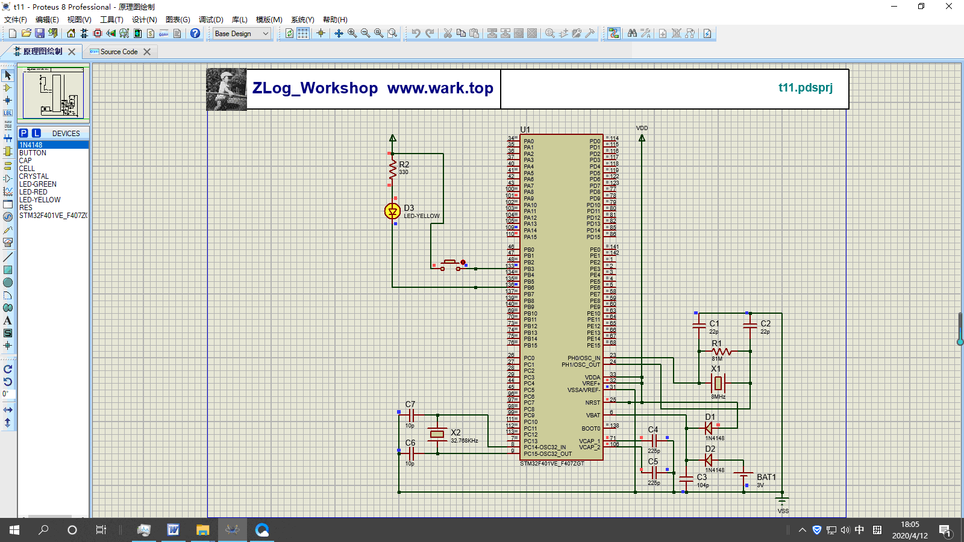This screenshot has height=542, width=964.
Task: Open the Windows Start menu
Action: point(14,530)
